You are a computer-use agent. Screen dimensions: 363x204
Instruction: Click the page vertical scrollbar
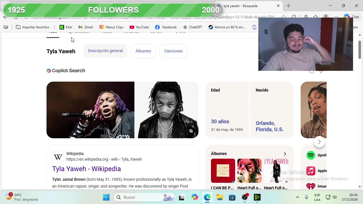click(x=360, y=50)
